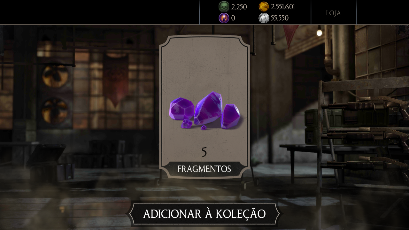Click the purple eye currency icon
The width and height of the screenshot is (409, 230).
click(x=224, y=18)
